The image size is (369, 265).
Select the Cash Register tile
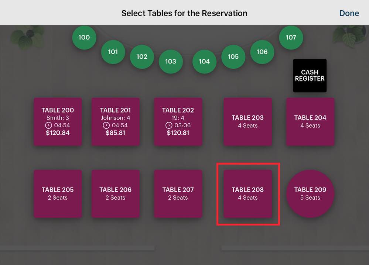(x=310, y=76)
